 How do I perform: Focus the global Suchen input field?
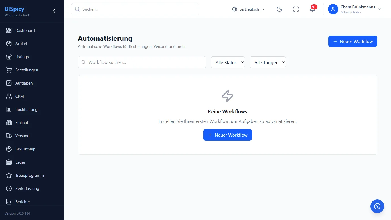135,9
